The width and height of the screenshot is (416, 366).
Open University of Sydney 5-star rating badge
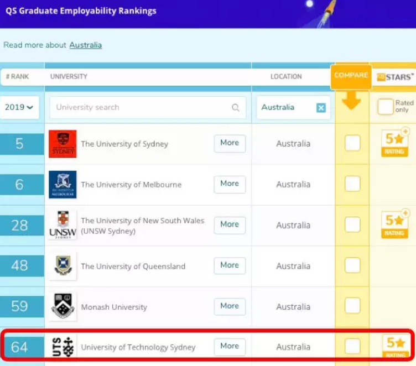[x=395, y=143]
